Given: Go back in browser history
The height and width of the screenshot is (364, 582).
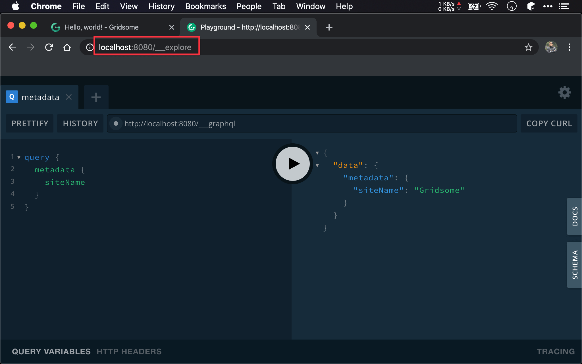Looking at the screenshot, I should coord(13,47).
